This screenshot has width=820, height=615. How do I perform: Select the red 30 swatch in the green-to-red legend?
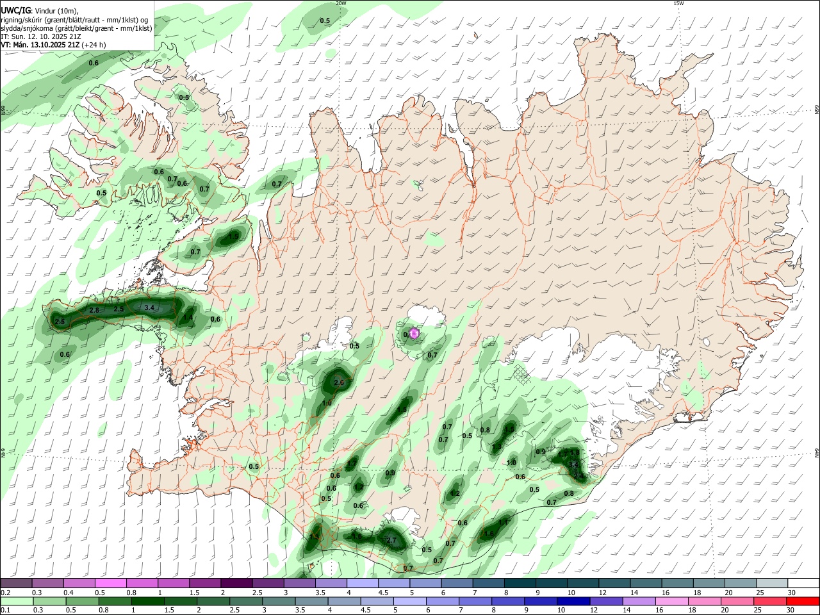pos(803,602)
